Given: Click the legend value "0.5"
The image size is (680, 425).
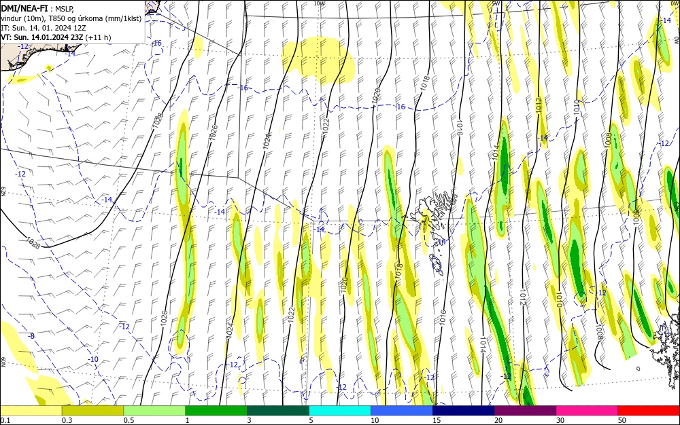Looking at the screenshot, I should (x=129, y=420).
